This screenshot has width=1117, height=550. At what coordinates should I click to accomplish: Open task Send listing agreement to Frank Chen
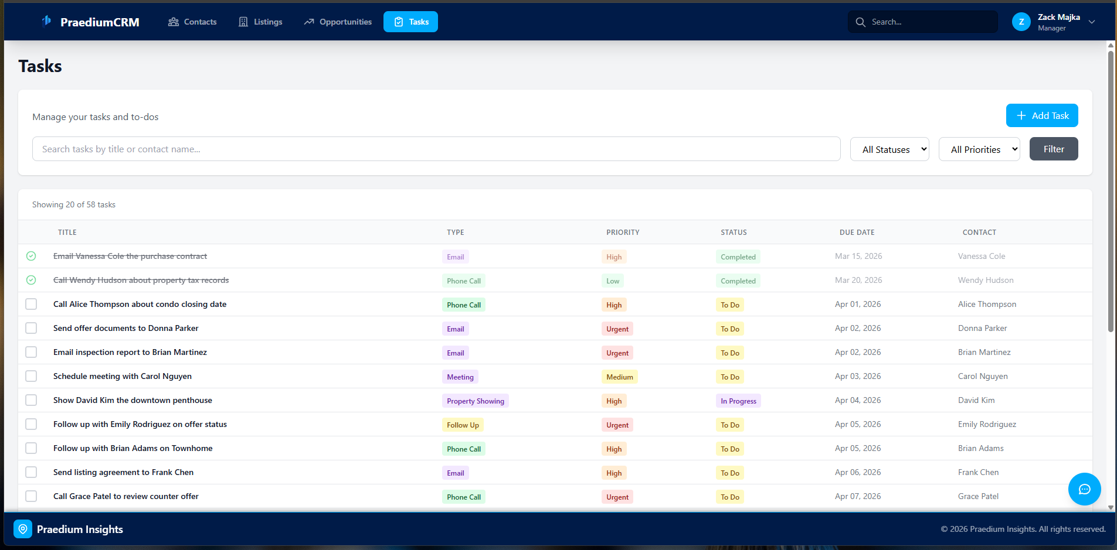[x=123, y=472]
